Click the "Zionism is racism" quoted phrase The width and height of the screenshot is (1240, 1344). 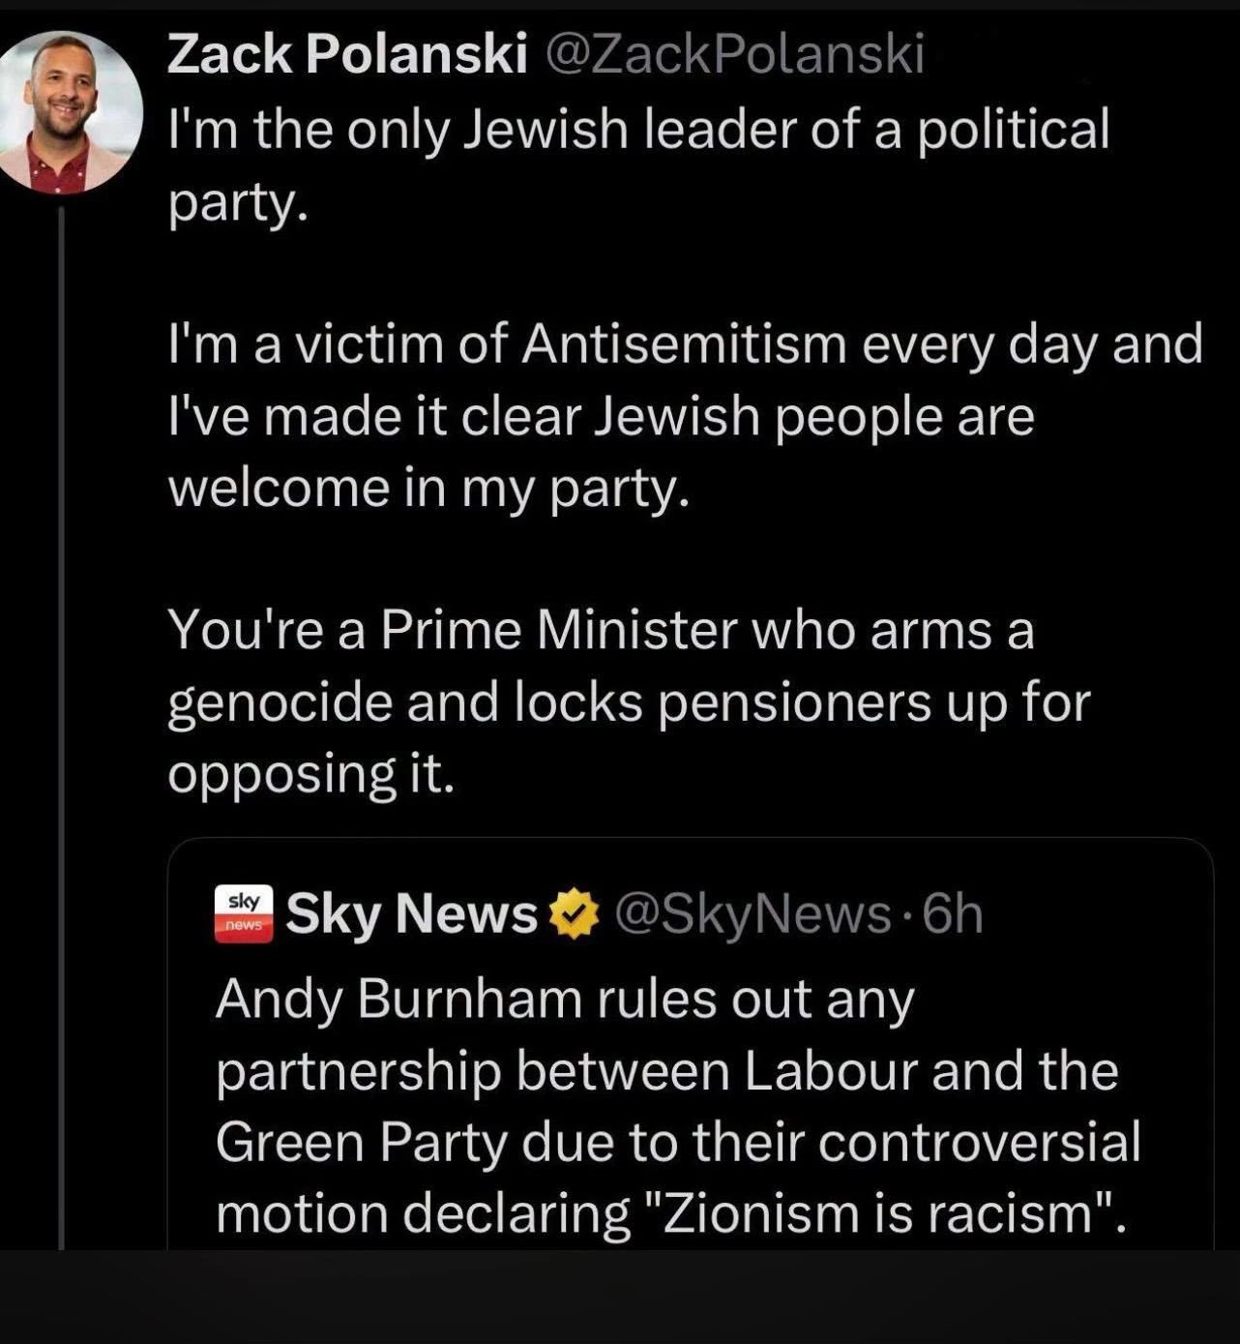click(885, 1213)
